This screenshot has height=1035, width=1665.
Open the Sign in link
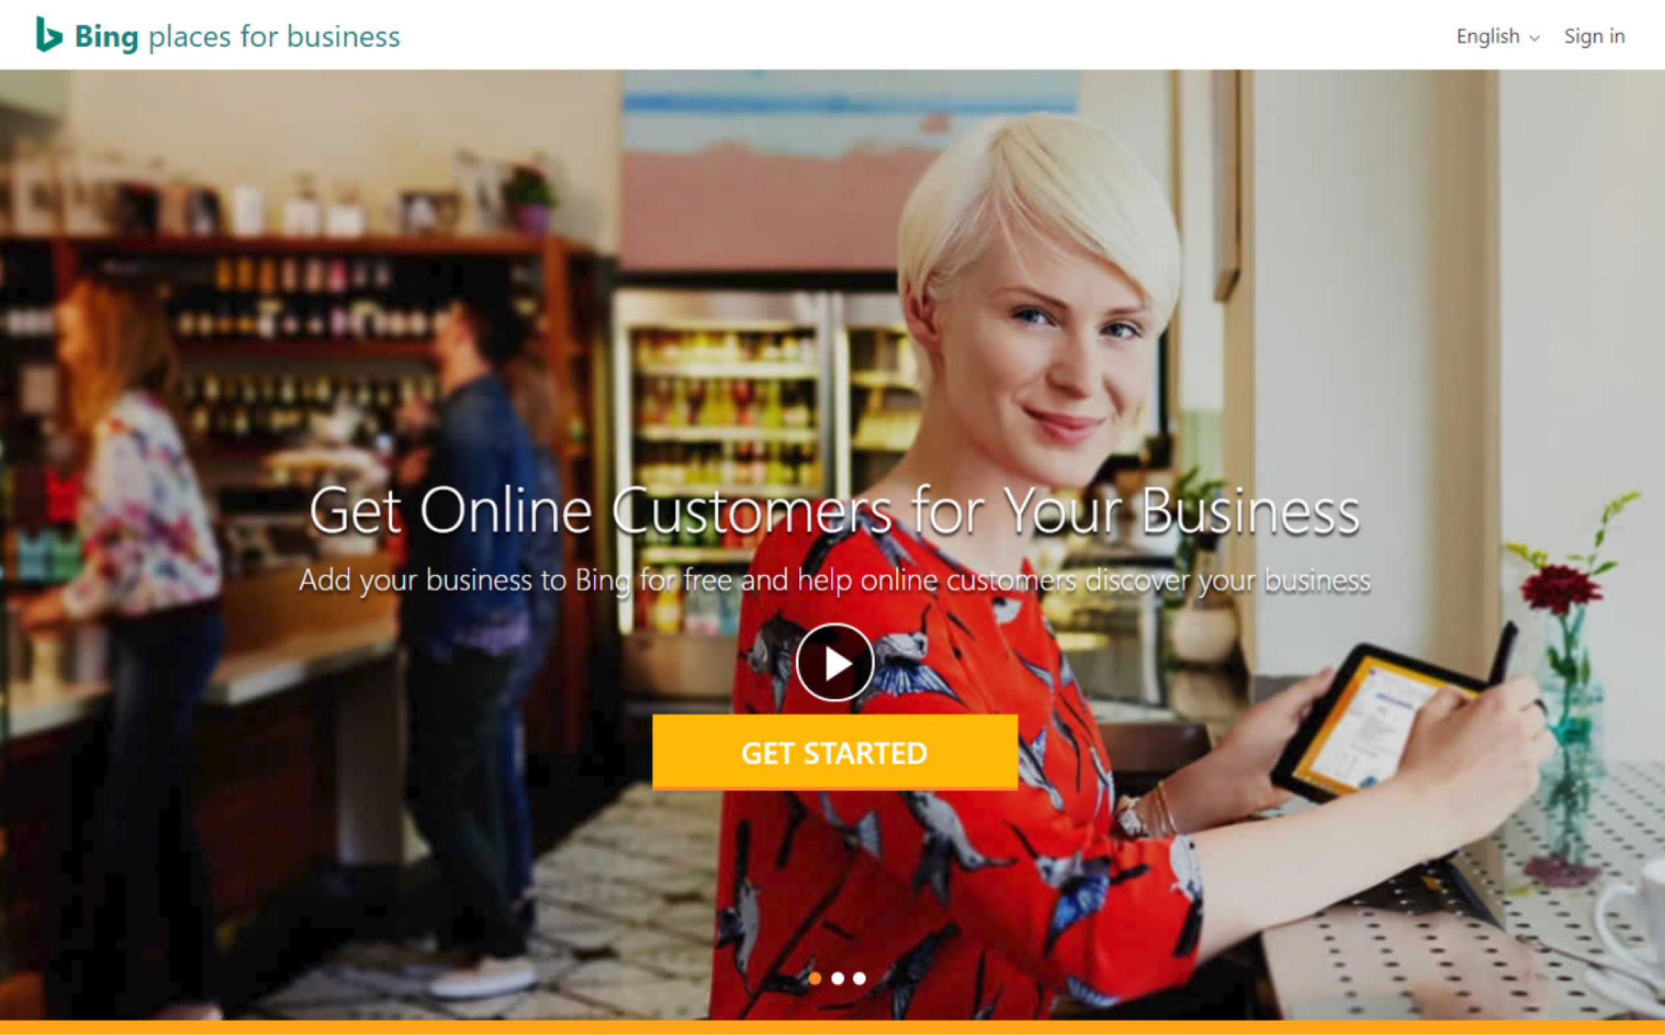click(1594, 36)
